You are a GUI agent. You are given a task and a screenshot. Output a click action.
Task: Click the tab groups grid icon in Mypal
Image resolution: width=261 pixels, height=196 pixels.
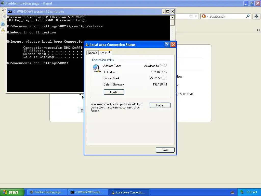click(x=258, y=30)
